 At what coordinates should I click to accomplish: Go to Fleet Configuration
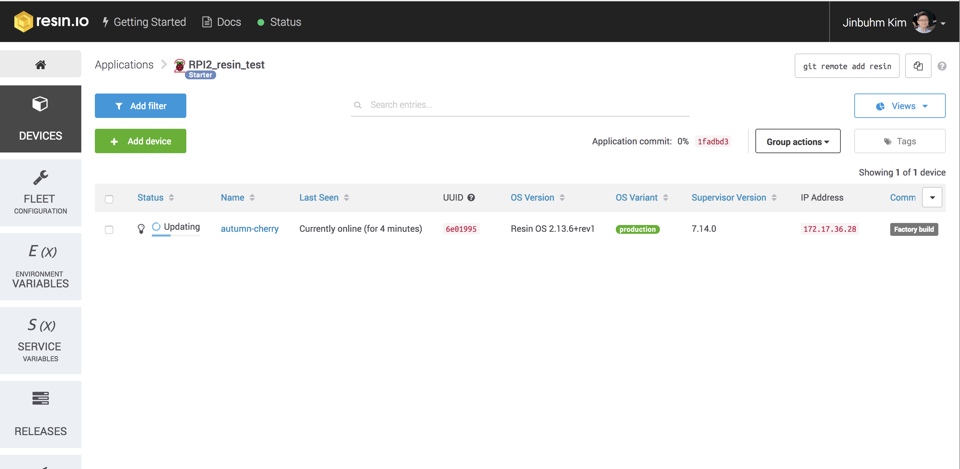(x=40, y=193)
